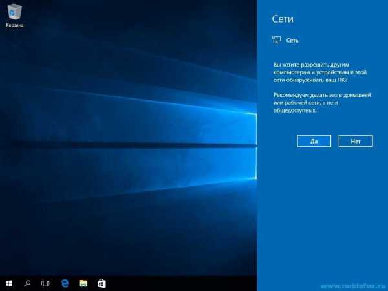Image resolution: width=388 pixels, height=291 pixels.
Task: Launch Microsoft Edge from the taskbar
Action: [65, 283]
